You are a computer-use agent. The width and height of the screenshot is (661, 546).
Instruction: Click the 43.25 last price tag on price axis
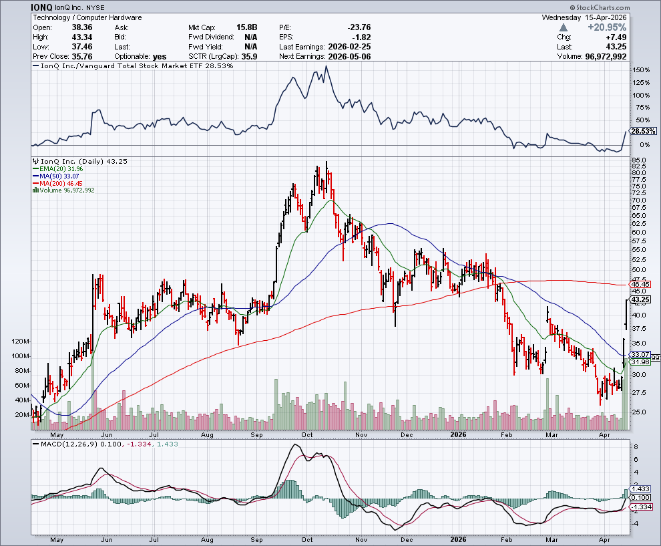point(638,299)
